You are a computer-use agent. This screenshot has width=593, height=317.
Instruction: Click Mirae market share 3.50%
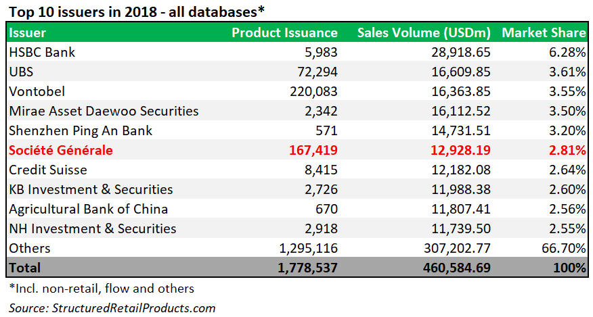567,111
